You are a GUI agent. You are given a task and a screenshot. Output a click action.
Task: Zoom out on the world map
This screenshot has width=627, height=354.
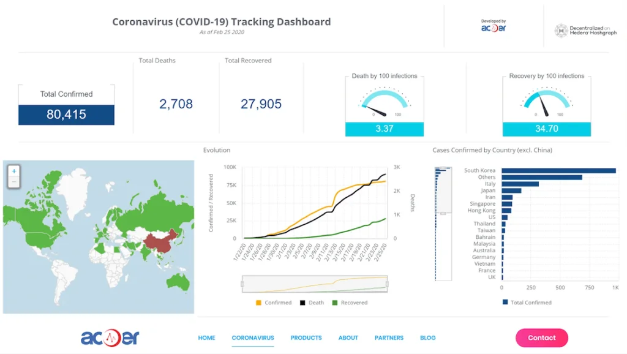(x=14, y=182)
